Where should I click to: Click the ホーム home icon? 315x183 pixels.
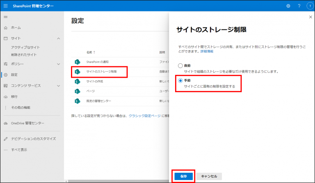[x=5, y=28]
